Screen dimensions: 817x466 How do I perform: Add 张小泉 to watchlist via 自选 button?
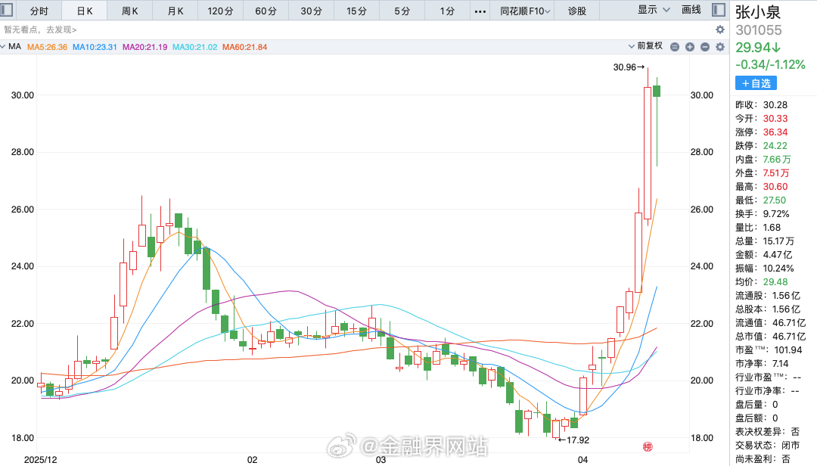tap(756, 82)
